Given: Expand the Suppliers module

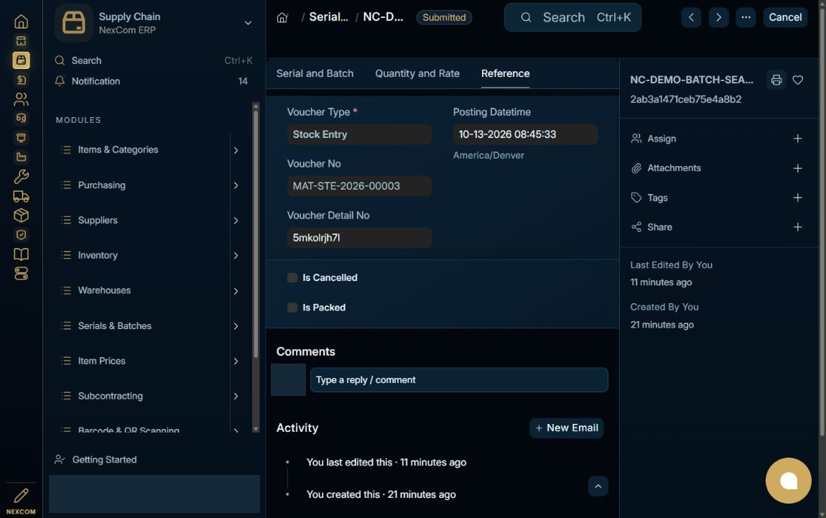Looking at the screenshot, I should pyautogui.click(x=236, y=221).
